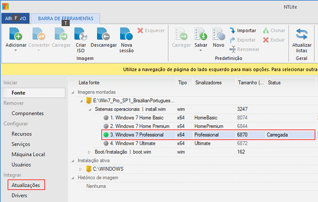Image resolution: width=318 pixels, height=202 pixels.
Task: Click the NTLite app logo icon
Action: coord(5,6)
